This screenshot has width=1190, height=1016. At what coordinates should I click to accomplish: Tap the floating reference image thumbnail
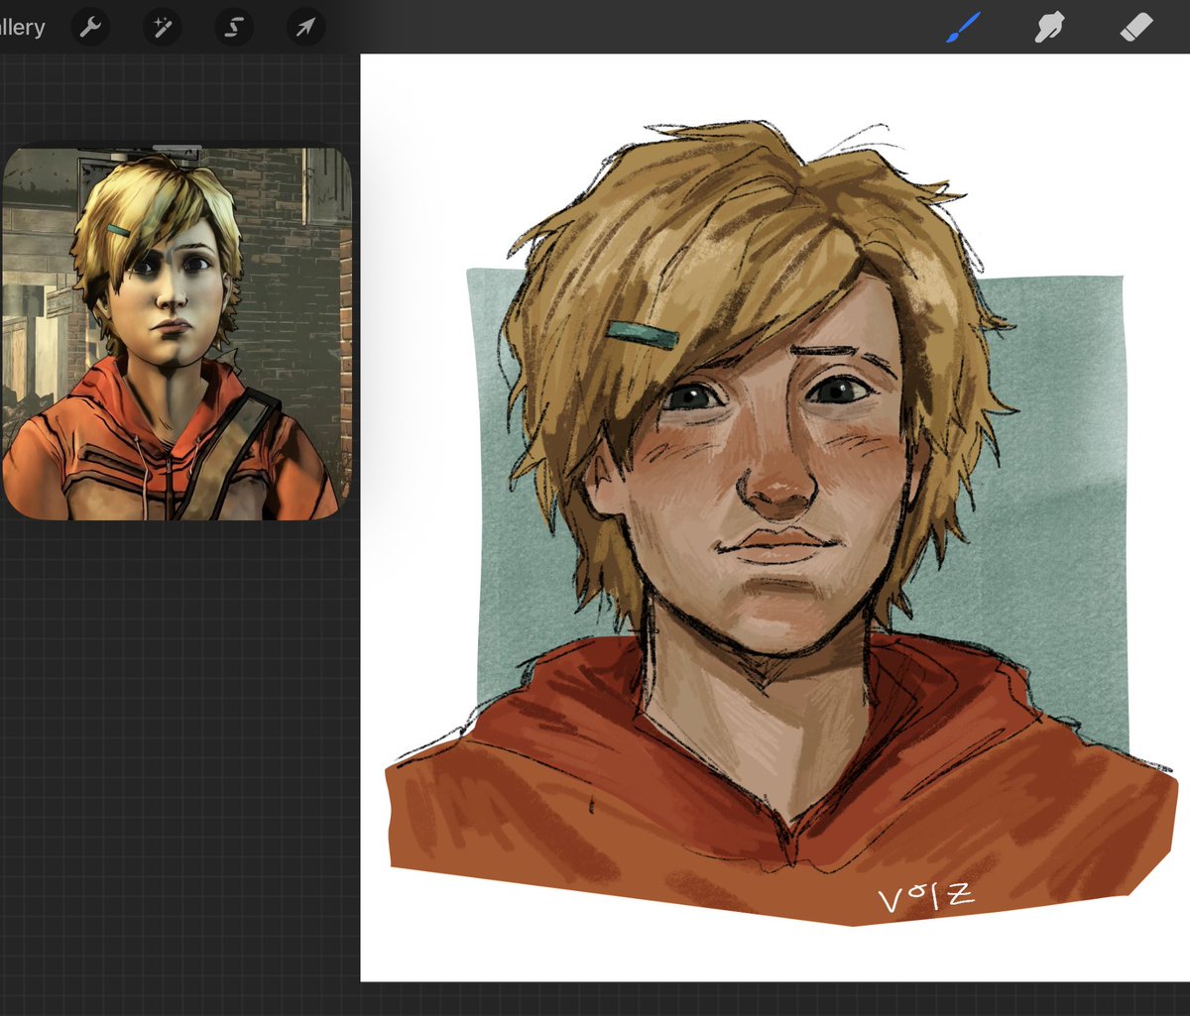click(177, 334)
